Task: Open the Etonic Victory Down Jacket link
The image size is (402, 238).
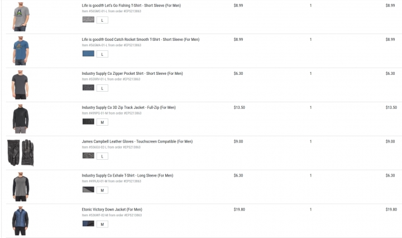Action: click(112, 210)
